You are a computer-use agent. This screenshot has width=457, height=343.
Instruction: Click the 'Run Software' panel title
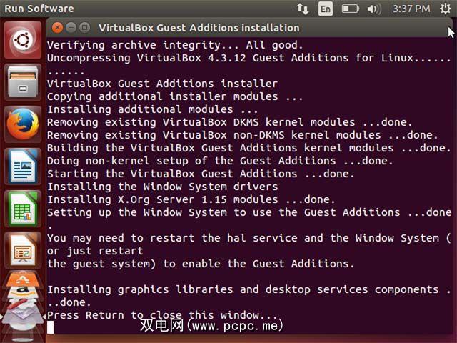tap(39, 9)
